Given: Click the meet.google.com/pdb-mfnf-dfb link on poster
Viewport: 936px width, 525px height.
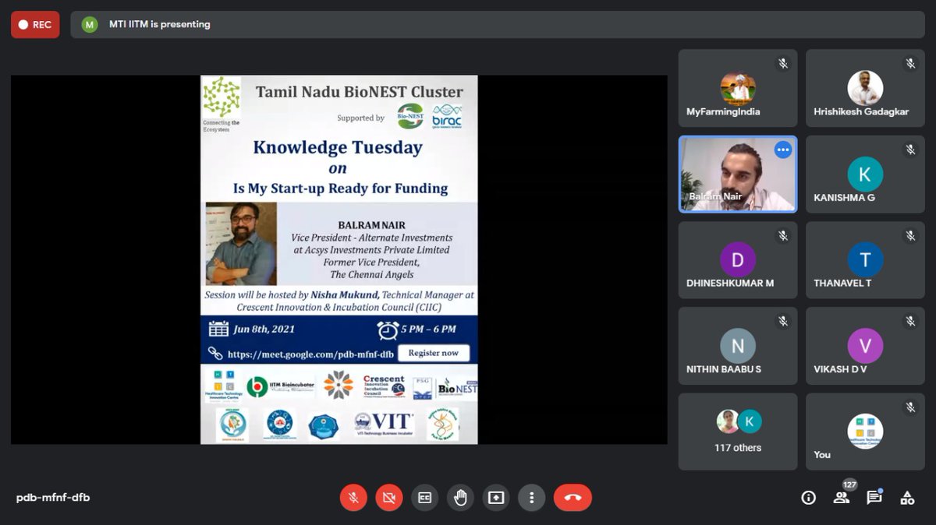Looking at the screenshot, I should [x=309, y=354].
